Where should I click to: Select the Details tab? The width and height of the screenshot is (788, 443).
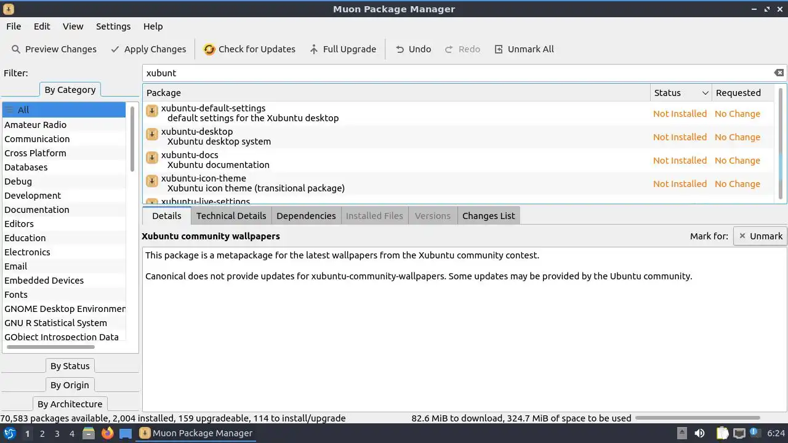coord(166,216)
